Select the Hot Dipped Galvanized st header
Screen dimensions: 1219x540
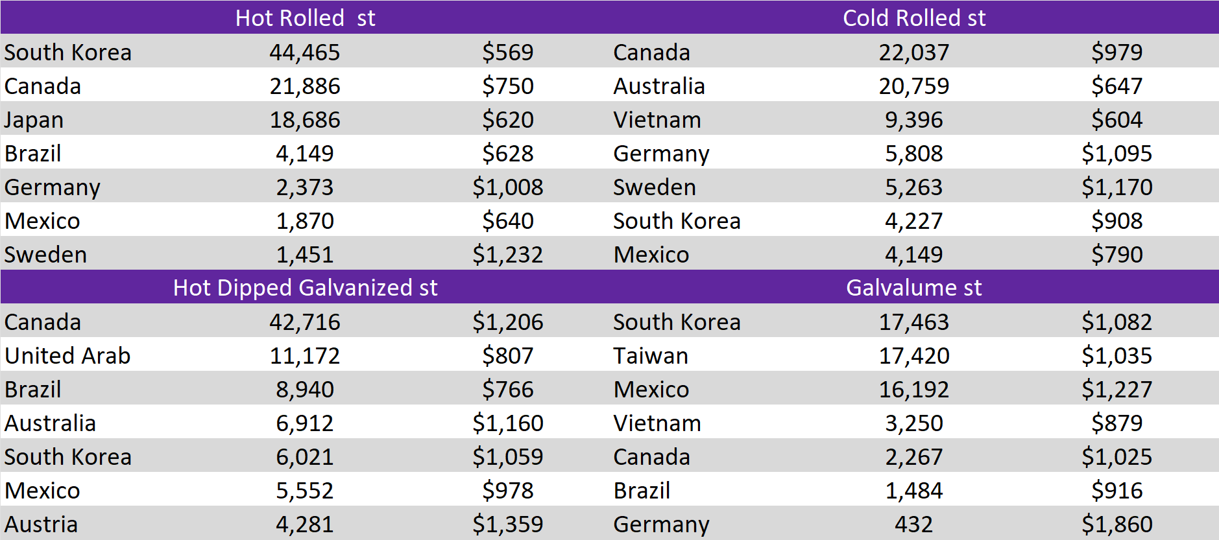coord(305,287)
